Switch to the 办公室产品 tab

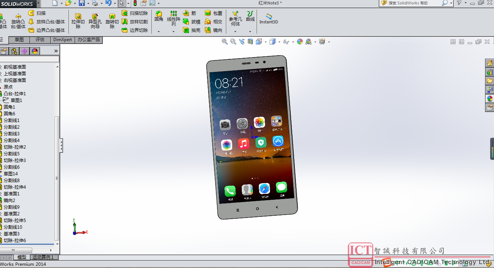(89, 40)
